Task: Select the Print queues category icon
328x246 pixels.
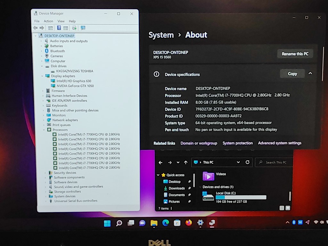Action: click(x=49, y=125)
